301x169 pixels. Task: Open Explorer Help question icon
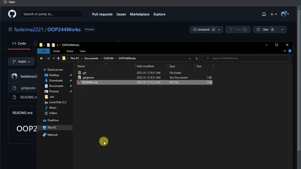[290, 51]
